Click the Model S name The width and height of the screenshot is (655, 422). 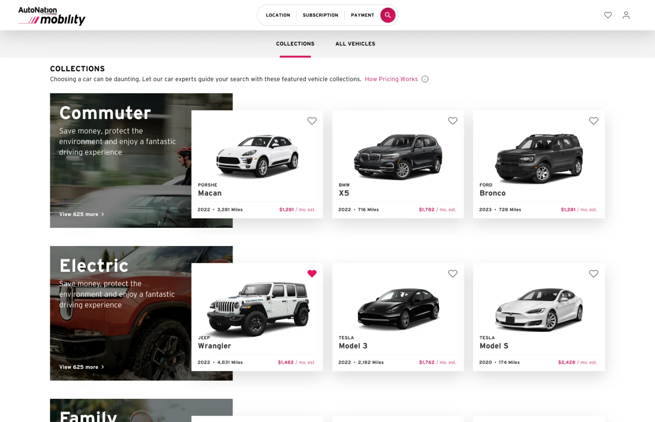coord(494,346)
